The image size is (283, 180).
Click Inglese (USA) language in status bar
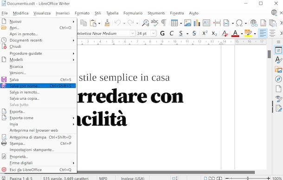pyautogui.click(x=133, y=178)
